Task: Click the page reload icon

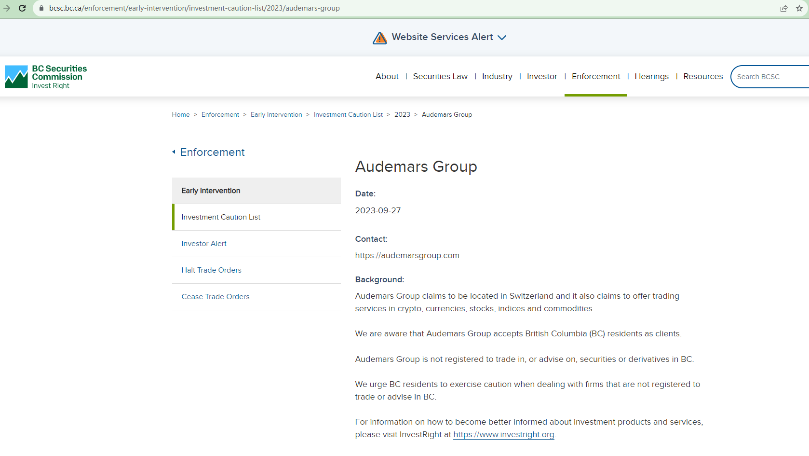Action: coord(22,8)
